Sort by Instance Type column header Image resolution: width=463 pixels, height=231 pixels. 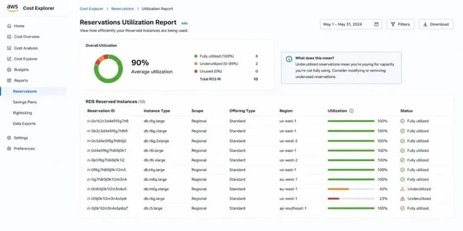[157, 111]
